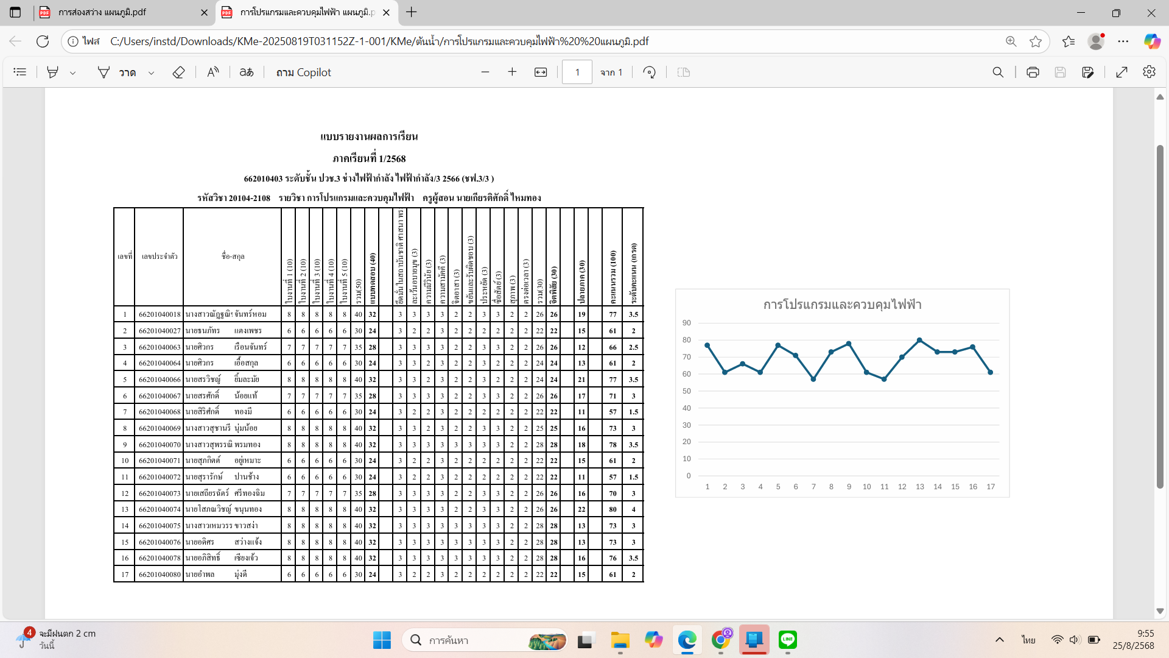Rotate the PDF page
The width and height of the screenshot is (1169, 658).
coord(650,72)
